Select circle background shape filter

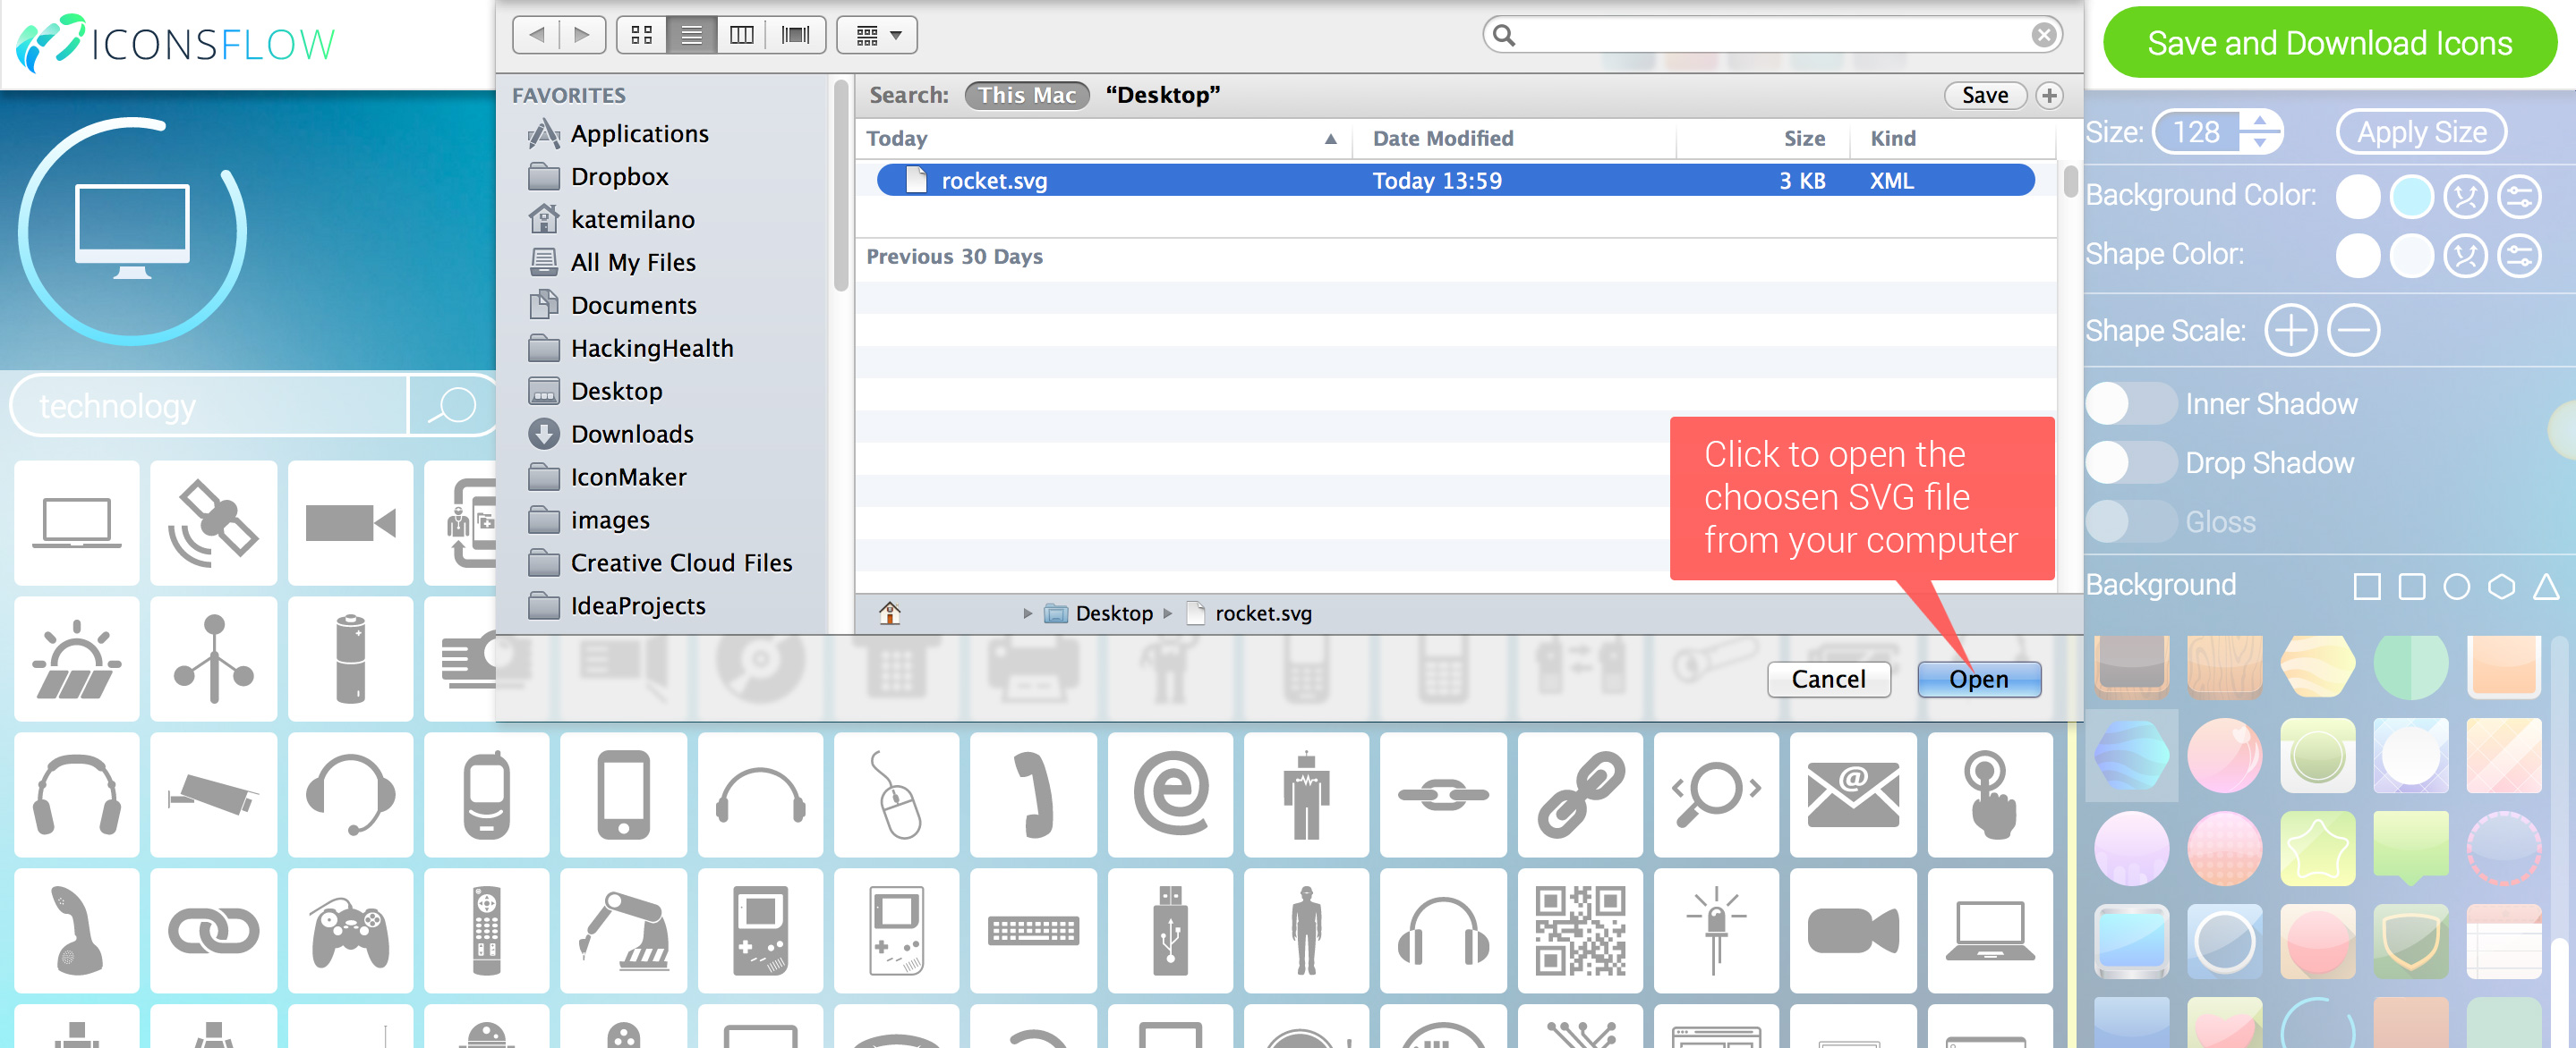click(2456, 587)
